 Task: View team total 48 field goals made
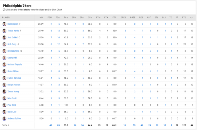pyautogui.click(x=51, y=125)
